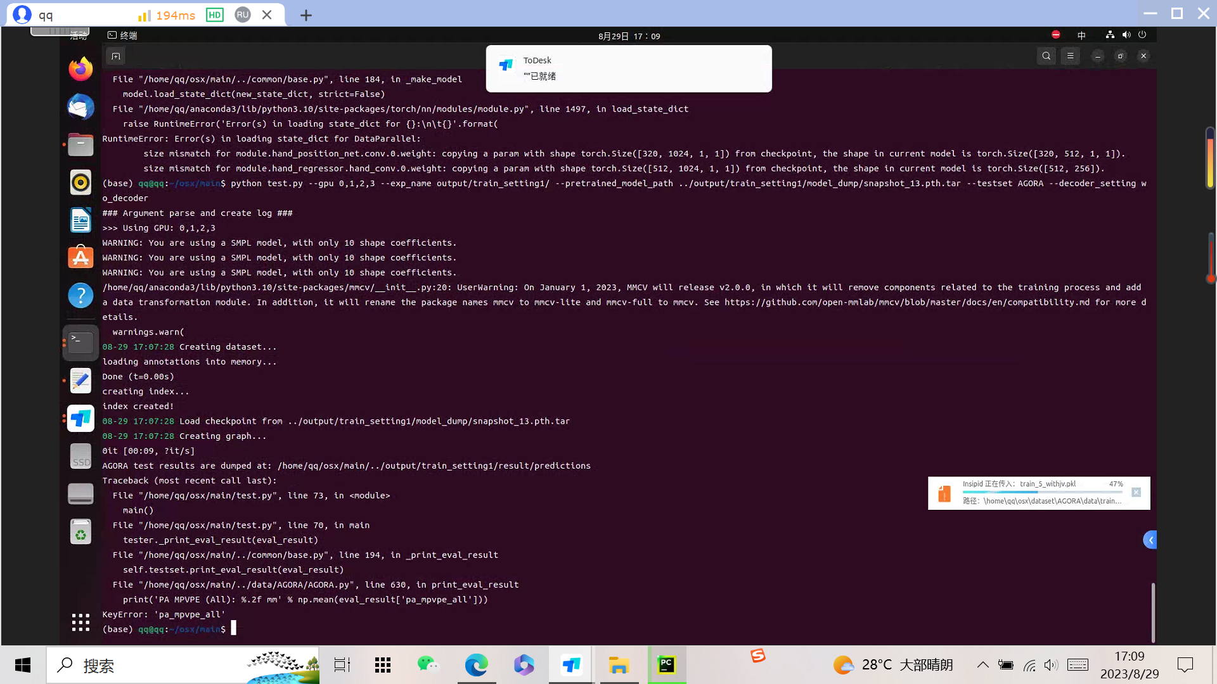The width and height of the screenshot is (1217, 684).
Task: Open PyCharm from the Windows taskbar
Action: 667,665
